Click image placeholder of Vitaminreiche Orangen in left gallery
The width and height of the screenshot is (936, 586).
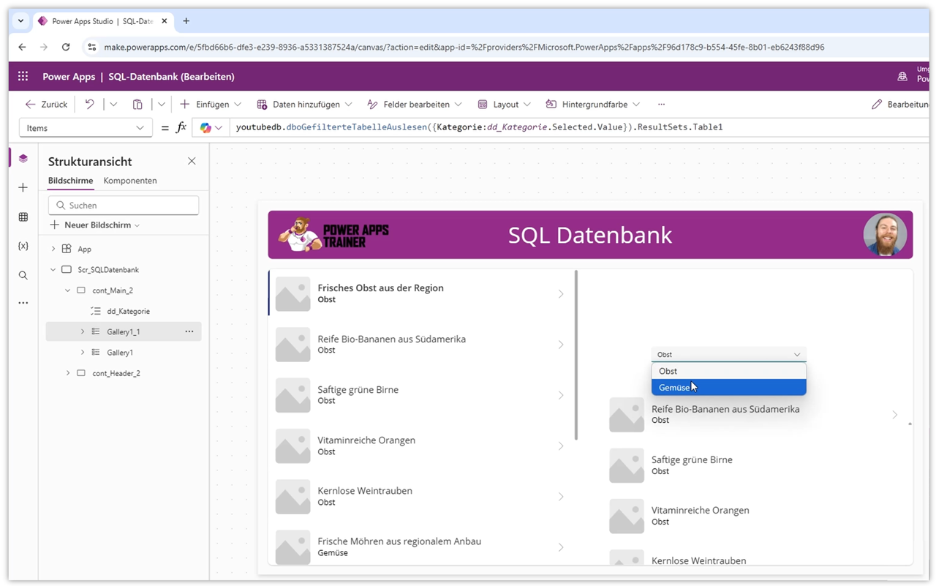point(292,446)
